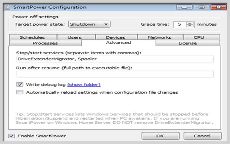Switch to the Processes tab
Viewport: 230px width, 144px height.
[x=45, y=43]
